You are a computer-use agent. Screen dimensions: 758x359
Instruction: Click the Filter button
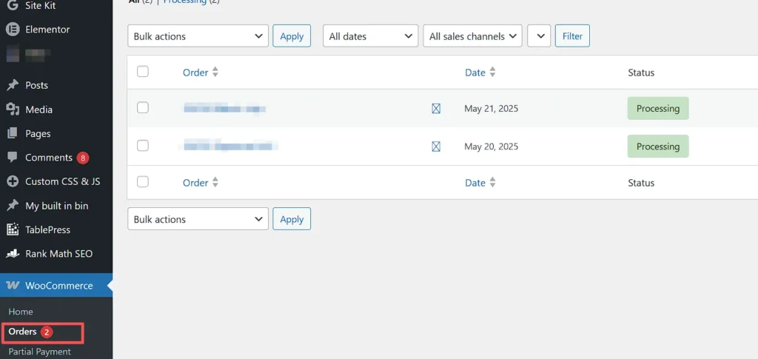(572, 36)
